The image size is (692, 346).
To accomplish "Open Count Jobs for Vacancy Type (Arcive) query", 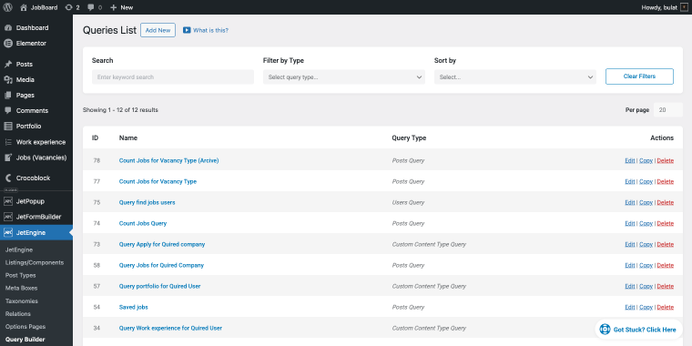I will [169, 160].
